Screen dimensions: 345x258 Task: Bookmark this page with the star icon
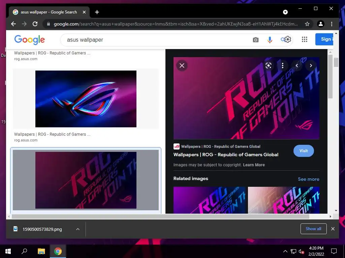click(307, 24)
